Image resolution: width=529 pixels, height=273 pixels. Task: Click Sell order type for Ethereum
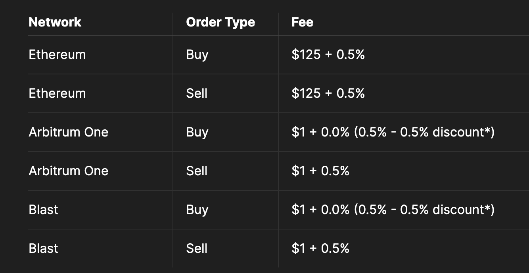pos(197,93)
